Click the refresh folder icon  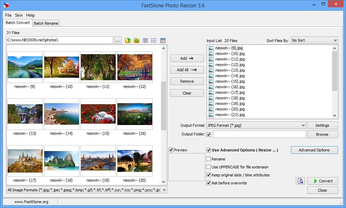(x=137, y=41)
